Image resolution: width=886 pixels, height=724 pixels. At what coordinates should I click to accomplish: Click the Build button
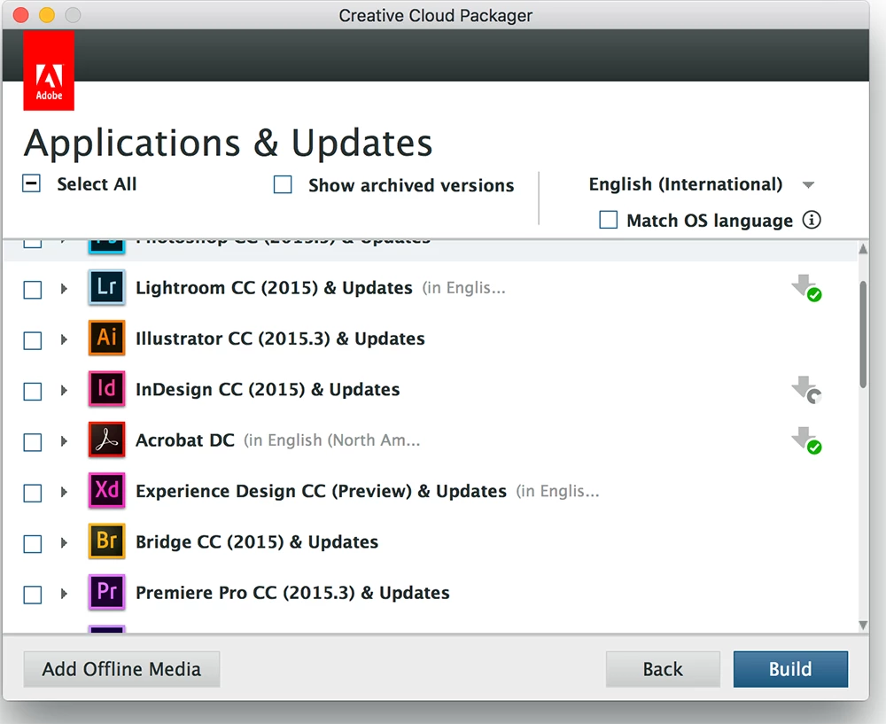pos(790,669)
